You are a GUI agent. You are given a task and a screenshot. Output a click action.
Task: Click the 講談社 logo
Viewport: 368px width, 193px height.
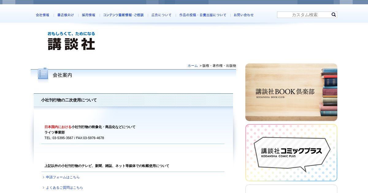coord(71,41)
